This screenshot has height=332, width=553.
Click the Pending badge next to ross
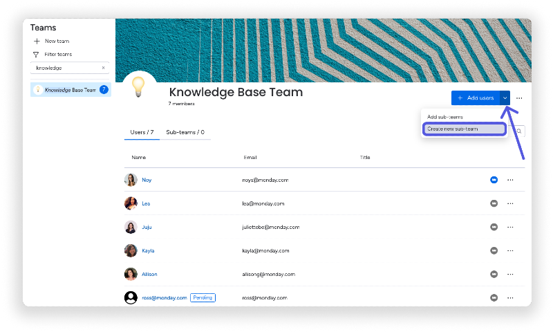pyautogui.click(x=203, y=298)
